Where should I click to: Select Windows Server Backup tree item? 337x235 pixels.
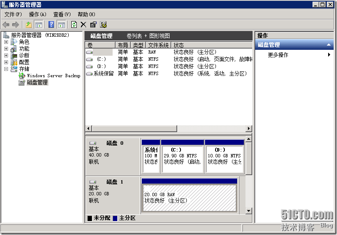[x=54, y=76]
